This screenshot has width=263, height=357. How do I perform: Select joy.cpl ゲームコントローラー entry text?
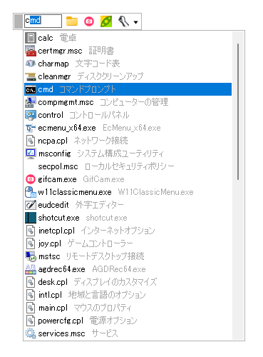(86, 243)
